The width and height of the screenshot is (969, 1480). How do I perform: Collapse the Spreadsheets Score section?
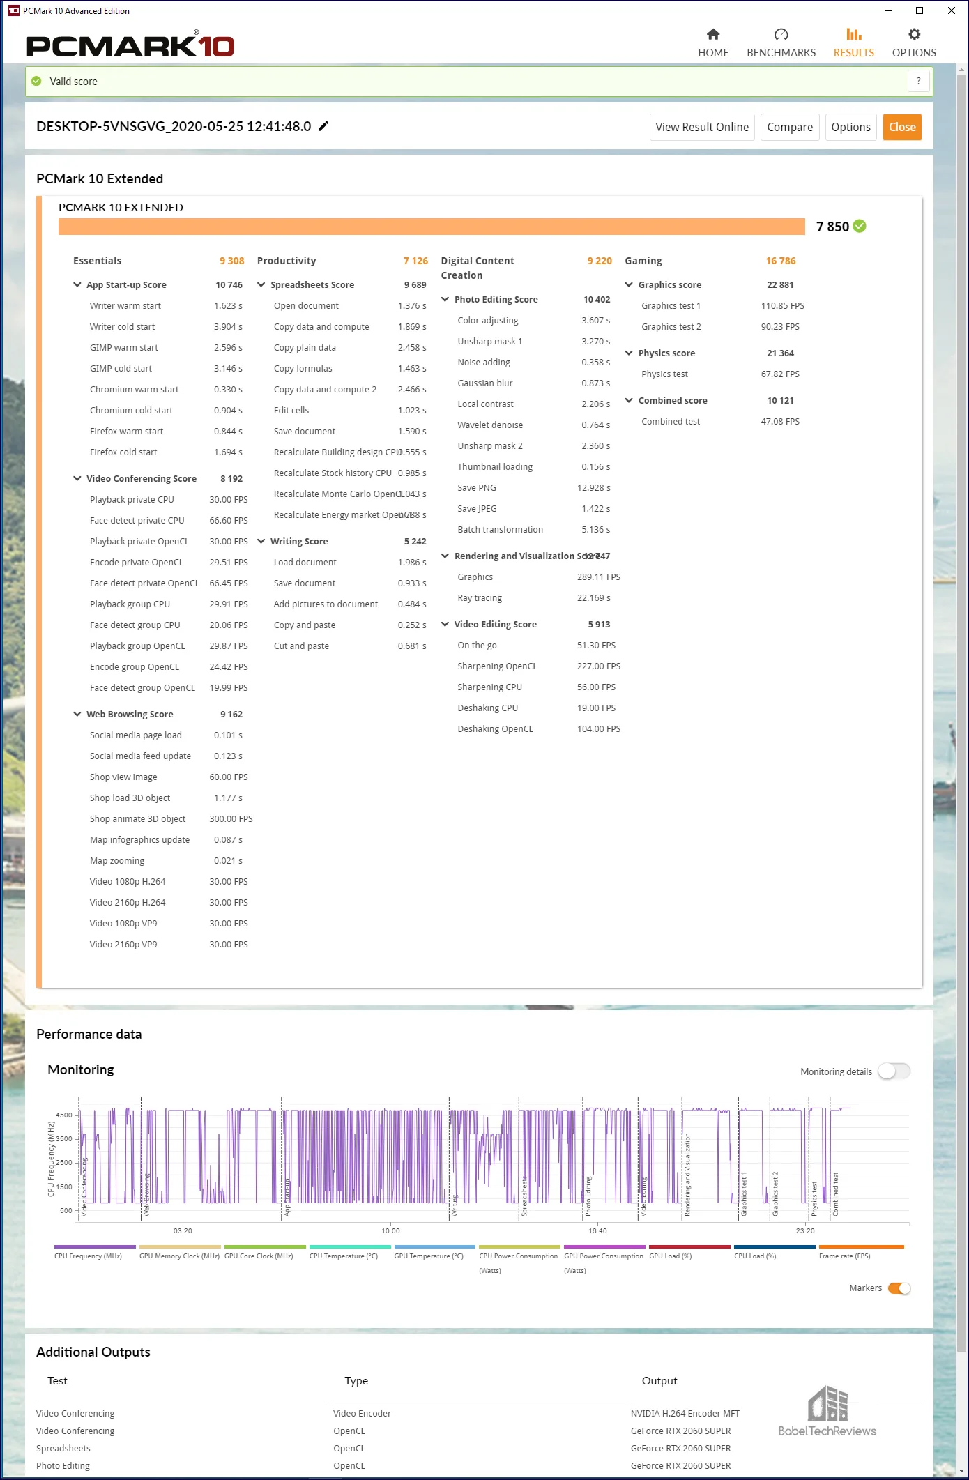coord(261,284)
